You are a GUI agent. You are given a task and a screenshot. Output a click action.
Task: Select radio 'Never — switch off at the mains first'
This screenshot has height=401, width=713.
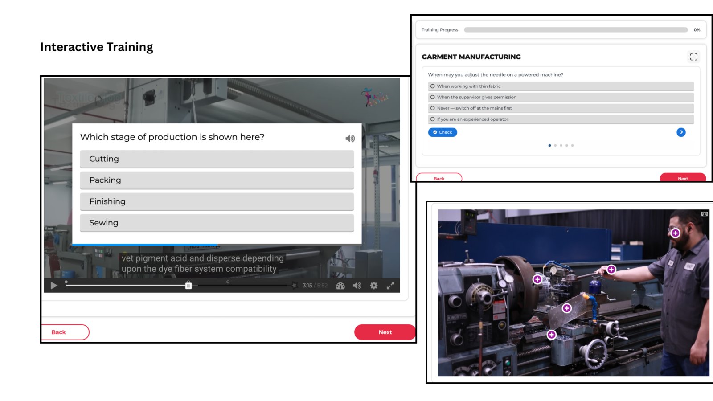[x=561, y=108]
